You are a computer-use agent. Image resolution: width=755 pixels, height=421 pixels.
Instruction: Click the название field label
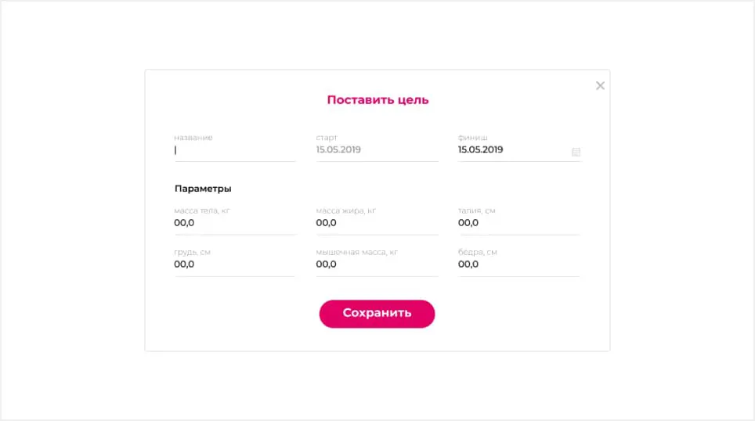tap(193, 138)
